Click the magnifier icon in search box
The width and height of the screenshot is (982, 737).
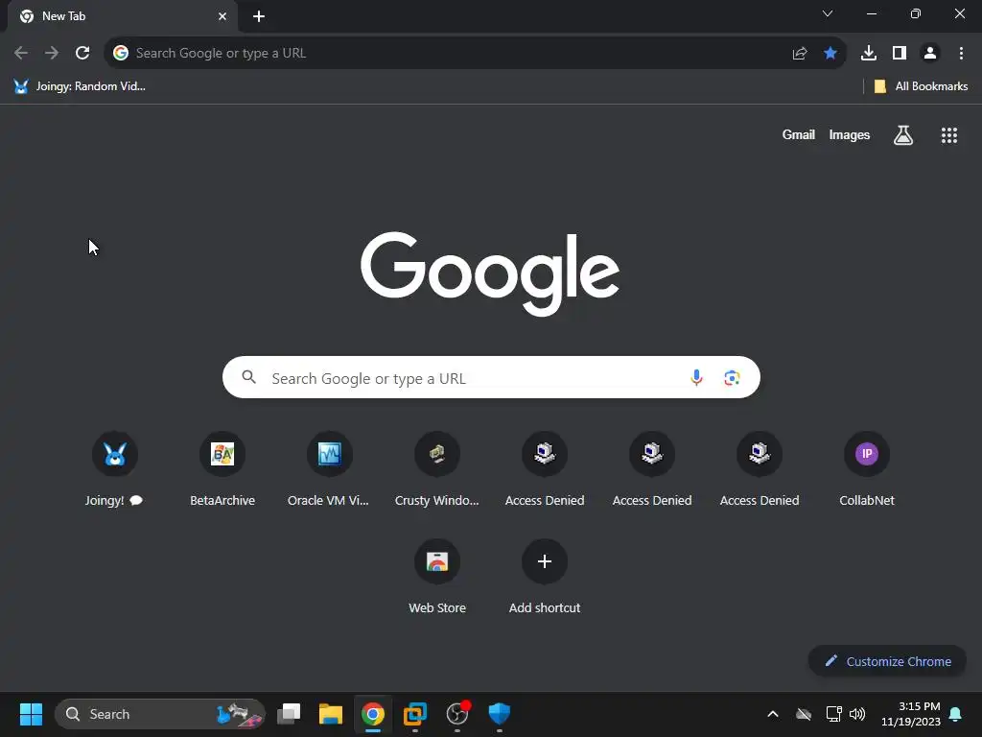[x=248, y=377]
